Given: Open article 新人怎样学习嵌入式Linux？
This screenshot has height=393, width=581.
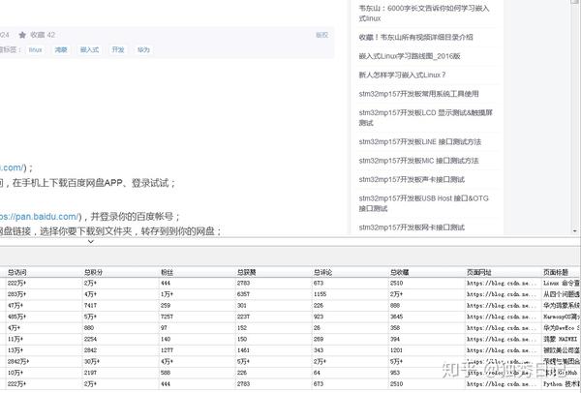Looking at the screenshot, I should pyautogui.click(x=402, y=75).
